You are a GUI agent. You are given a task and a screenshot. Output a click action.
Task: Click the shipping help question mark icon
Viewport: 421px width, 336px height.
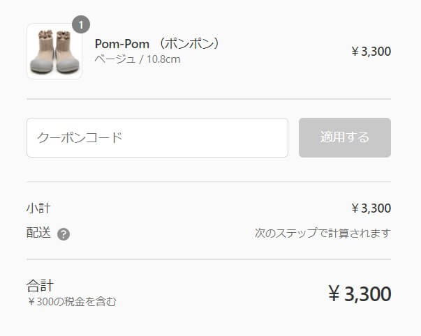coord(64,234)
